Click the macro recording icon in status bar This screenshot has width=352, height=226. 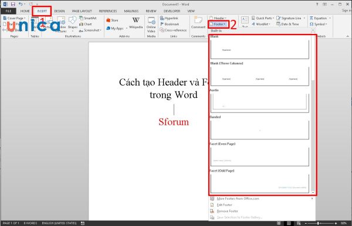coord(83,223)
